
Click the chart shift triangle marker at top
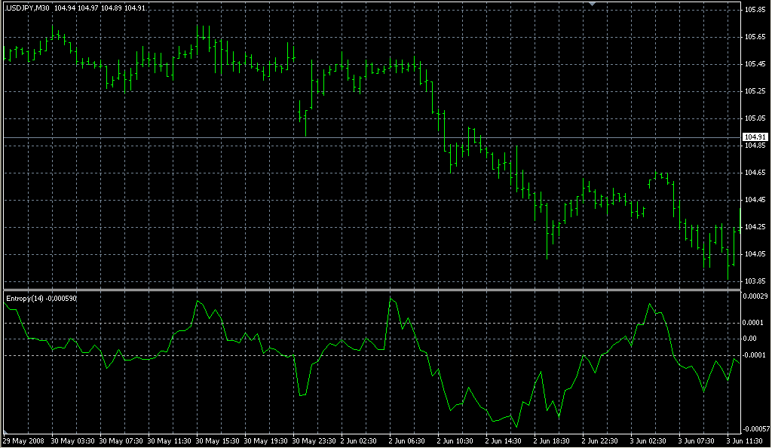pos(593,4)
